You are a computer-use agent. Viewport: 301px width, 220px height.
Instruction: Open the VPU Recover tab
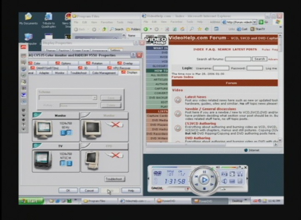(x=119, y=68)
